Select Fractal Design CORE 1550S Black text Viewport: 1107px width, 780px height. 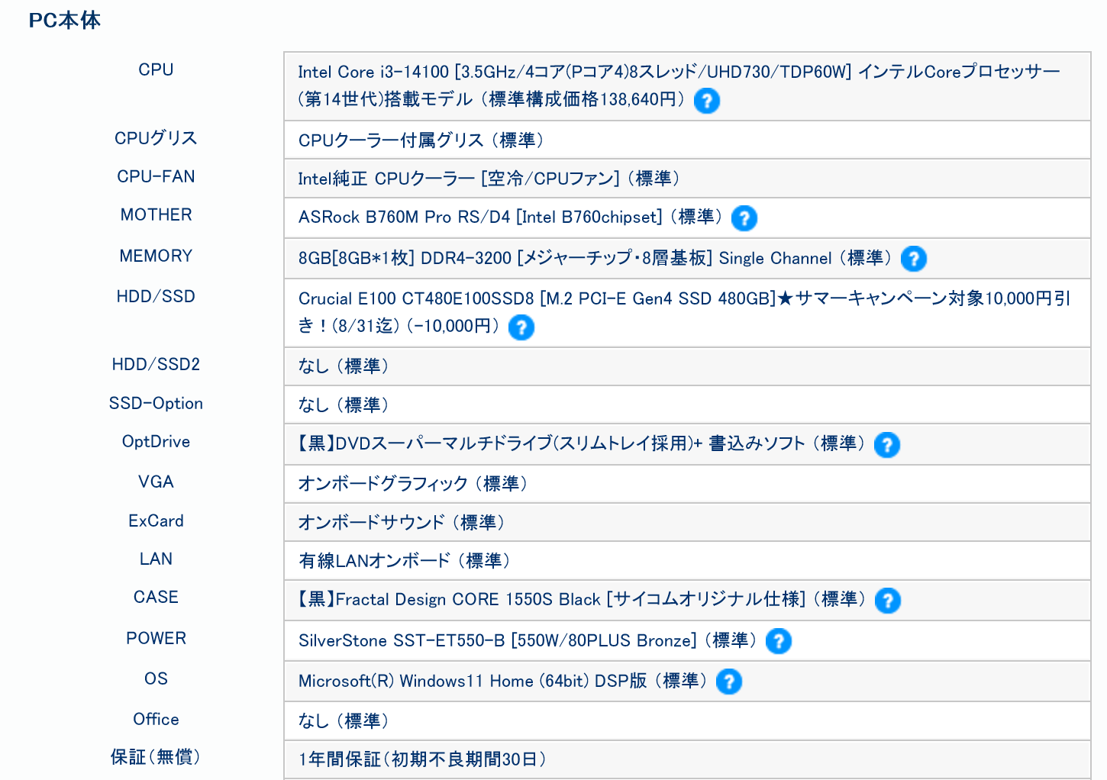pos(582,599)
